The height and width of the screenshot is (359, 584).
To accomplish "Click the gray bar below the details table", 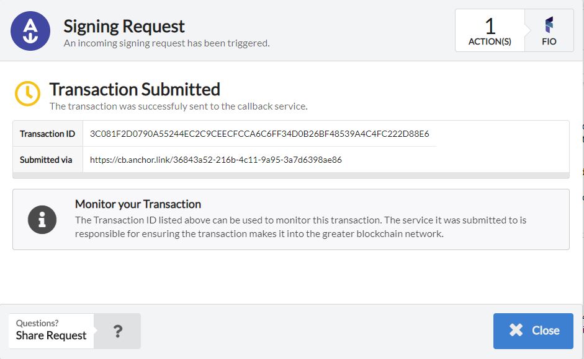I will 290,176.
